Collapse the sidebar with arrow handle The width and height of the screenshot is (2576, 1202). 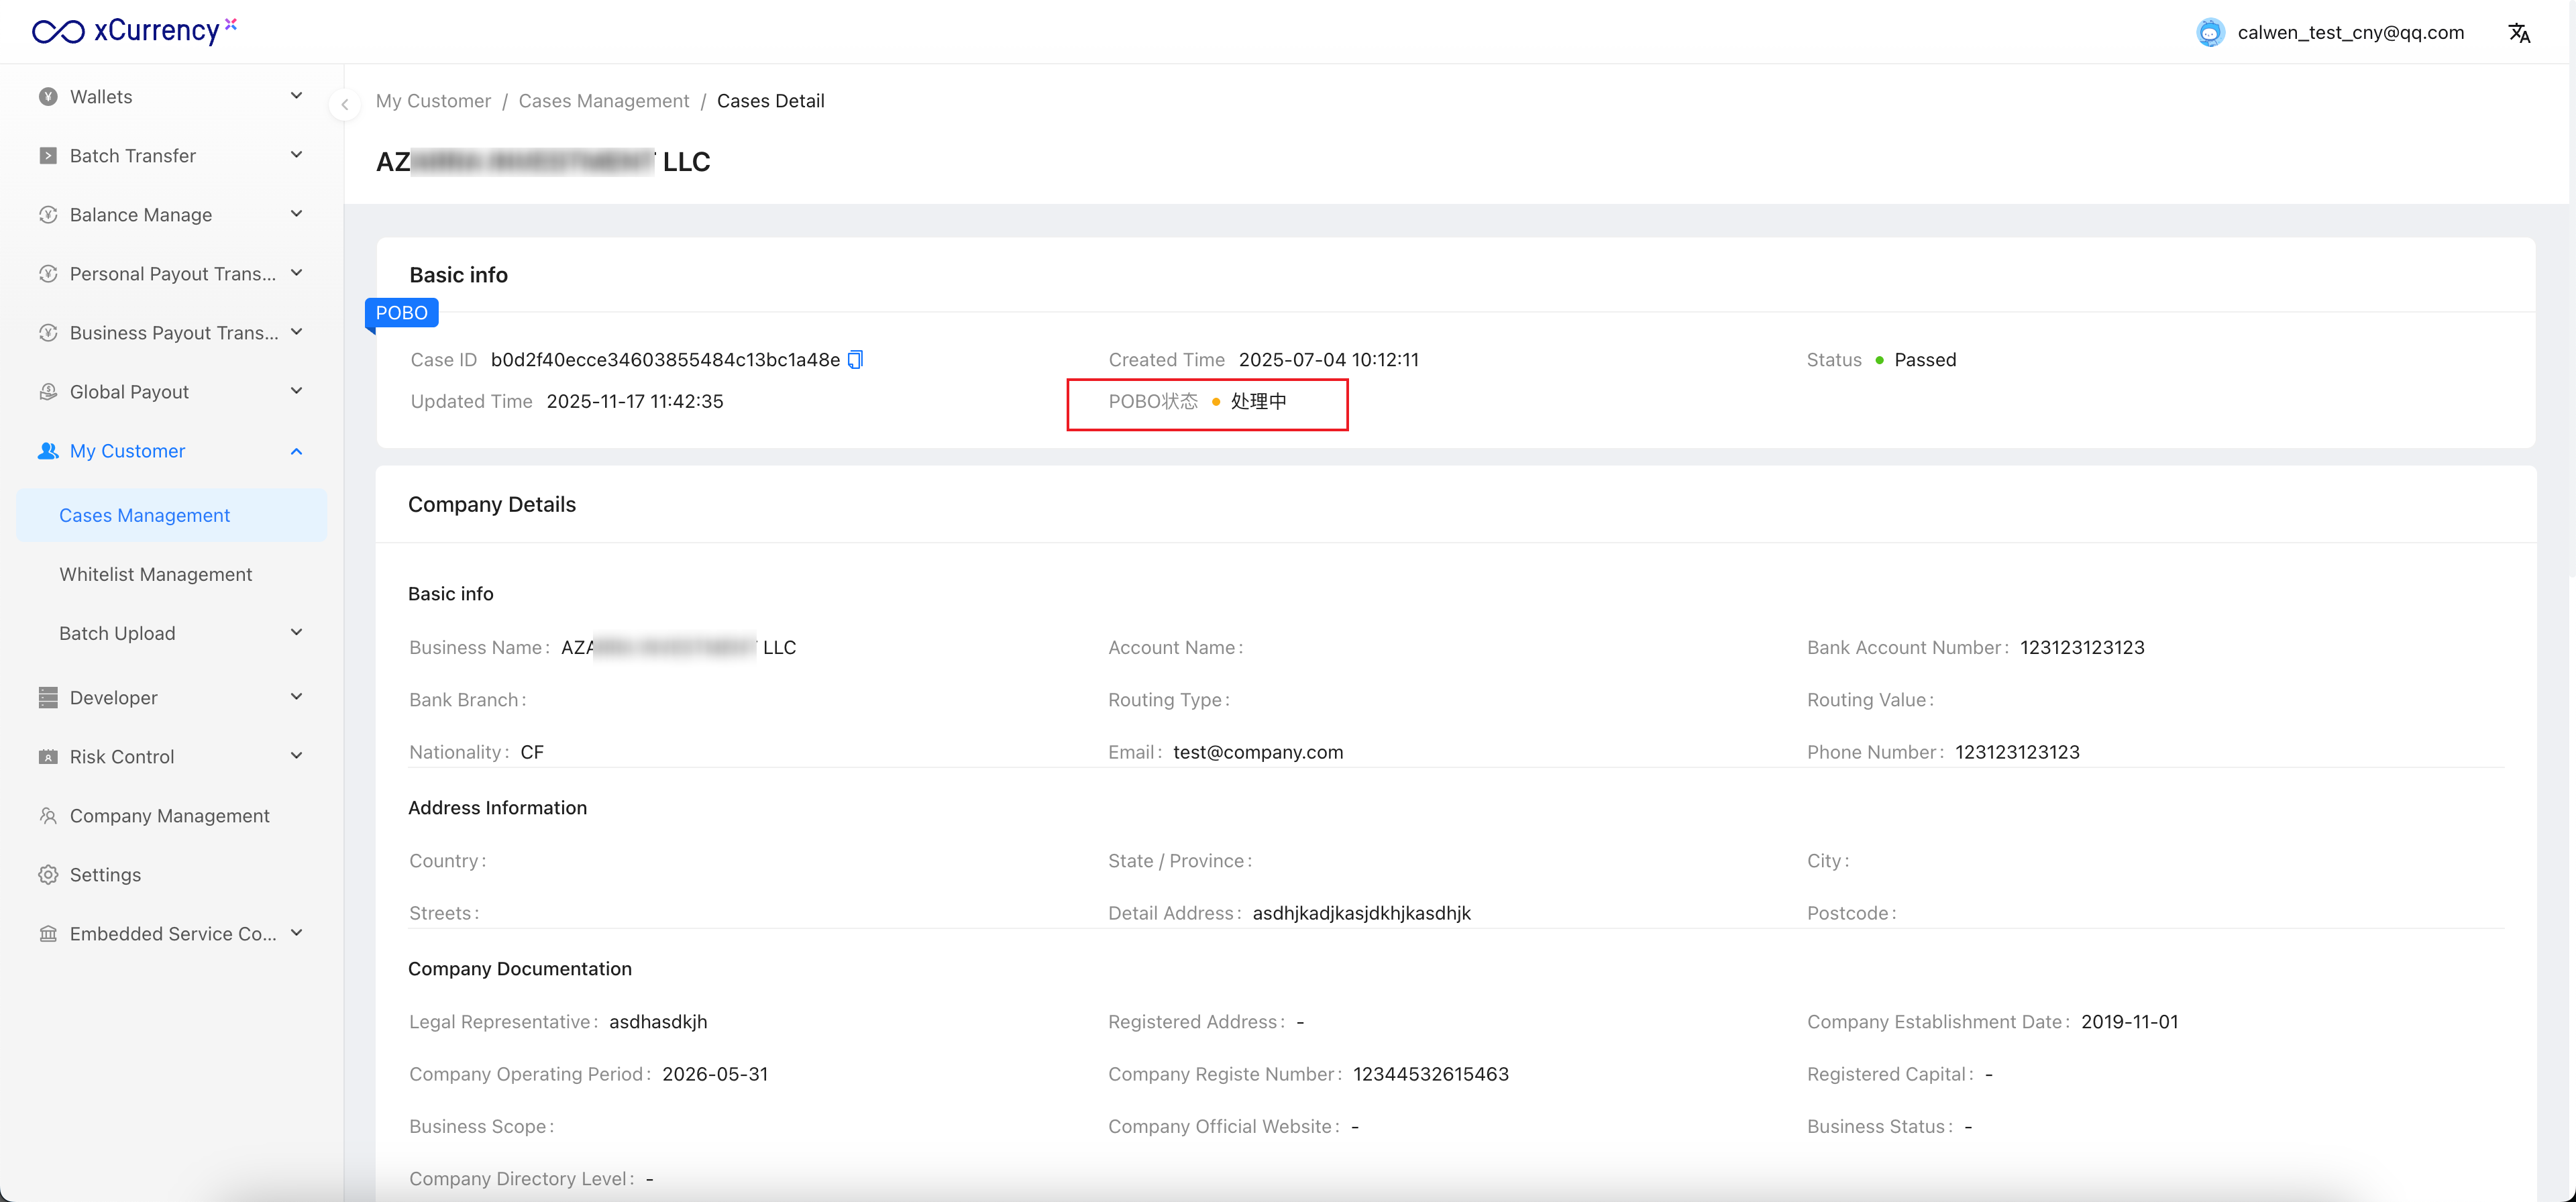tap(344, 104)
